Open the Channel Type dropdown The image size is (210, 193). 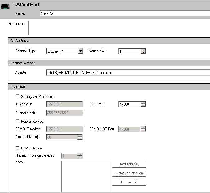coord(80,51)
